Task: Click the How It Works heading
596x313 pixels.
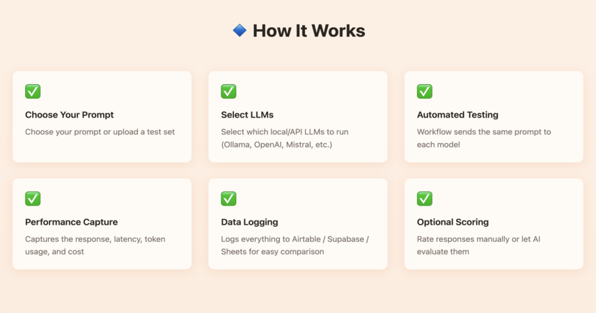Action: (x=308, y=31)
